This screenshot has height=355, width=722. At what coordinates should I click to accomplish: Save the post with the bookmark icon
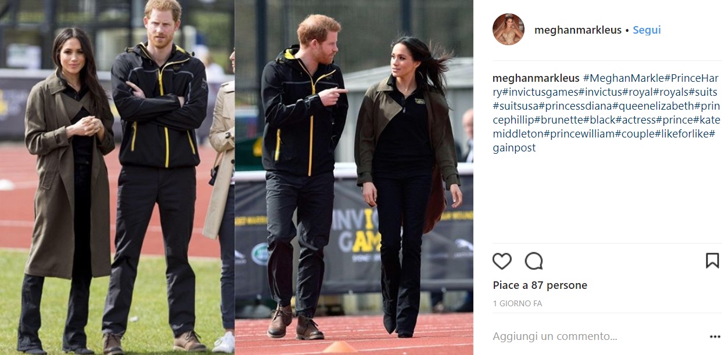pyautogui.click(x=712, y=261)
